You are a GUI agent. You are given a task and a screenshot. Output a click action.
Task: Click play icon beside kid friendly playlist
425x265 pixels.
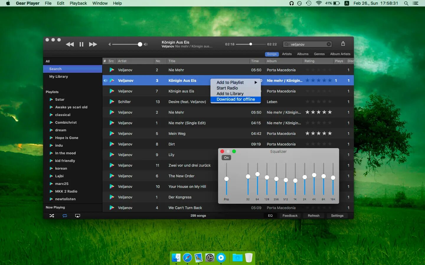coord(51,161)
